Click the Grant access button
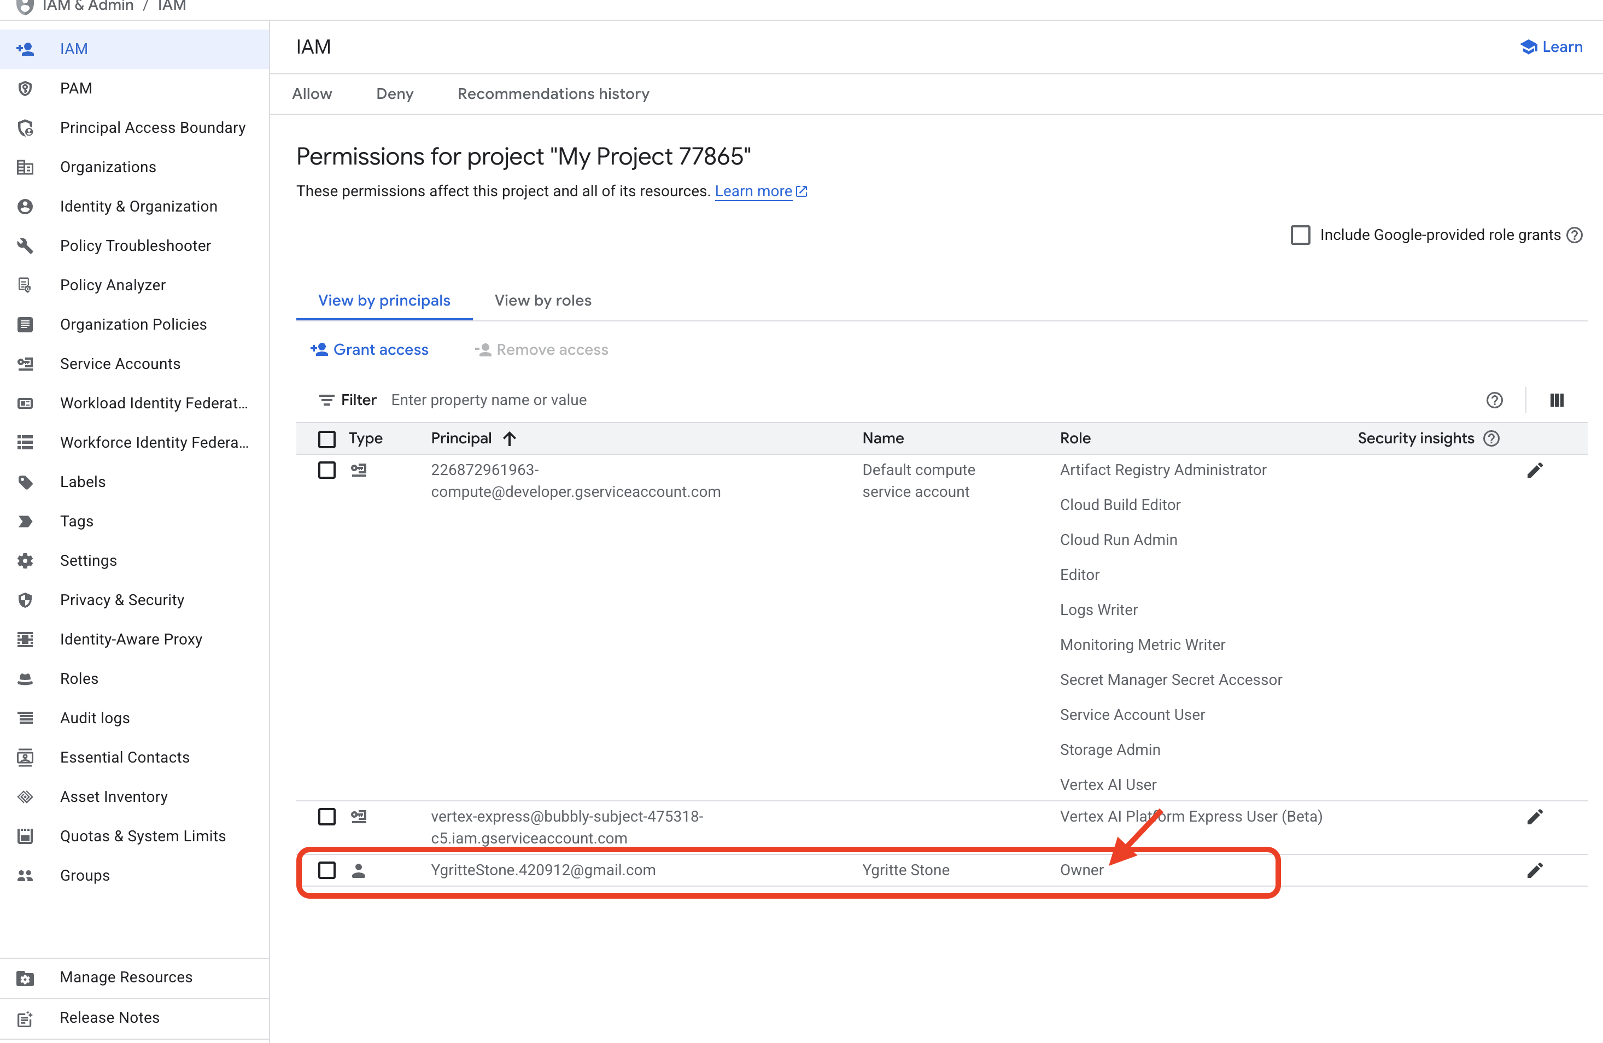The image size is (1603, 1043). coord(369,349)
